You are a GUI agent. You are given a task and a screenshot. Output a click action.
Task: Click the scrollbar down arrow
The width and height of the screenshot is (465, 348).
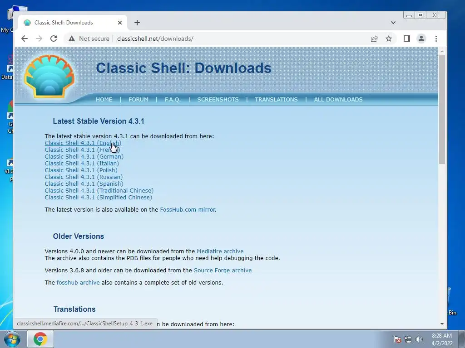coord(442,324)
